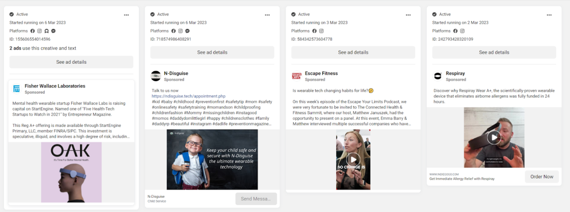Select ad ID 155606554014596 text
Viewport: 570px width, 212px height.
tap(30, 39)
